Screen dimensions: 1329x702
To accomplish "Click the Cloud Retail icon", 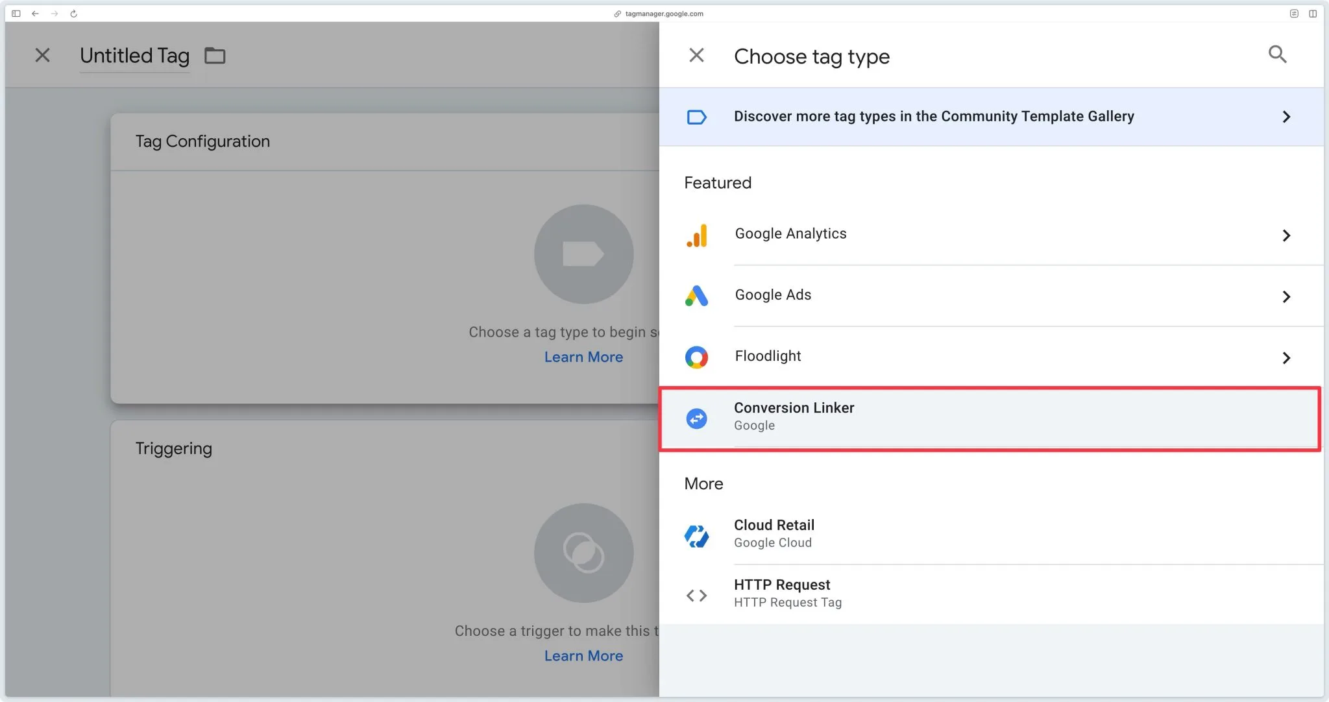I will tap(696, 536).
